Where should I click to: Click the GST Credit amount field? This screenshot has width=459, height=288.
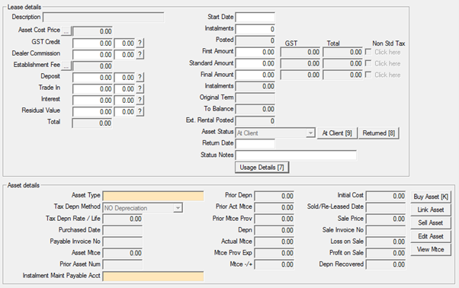pos(92,43)
